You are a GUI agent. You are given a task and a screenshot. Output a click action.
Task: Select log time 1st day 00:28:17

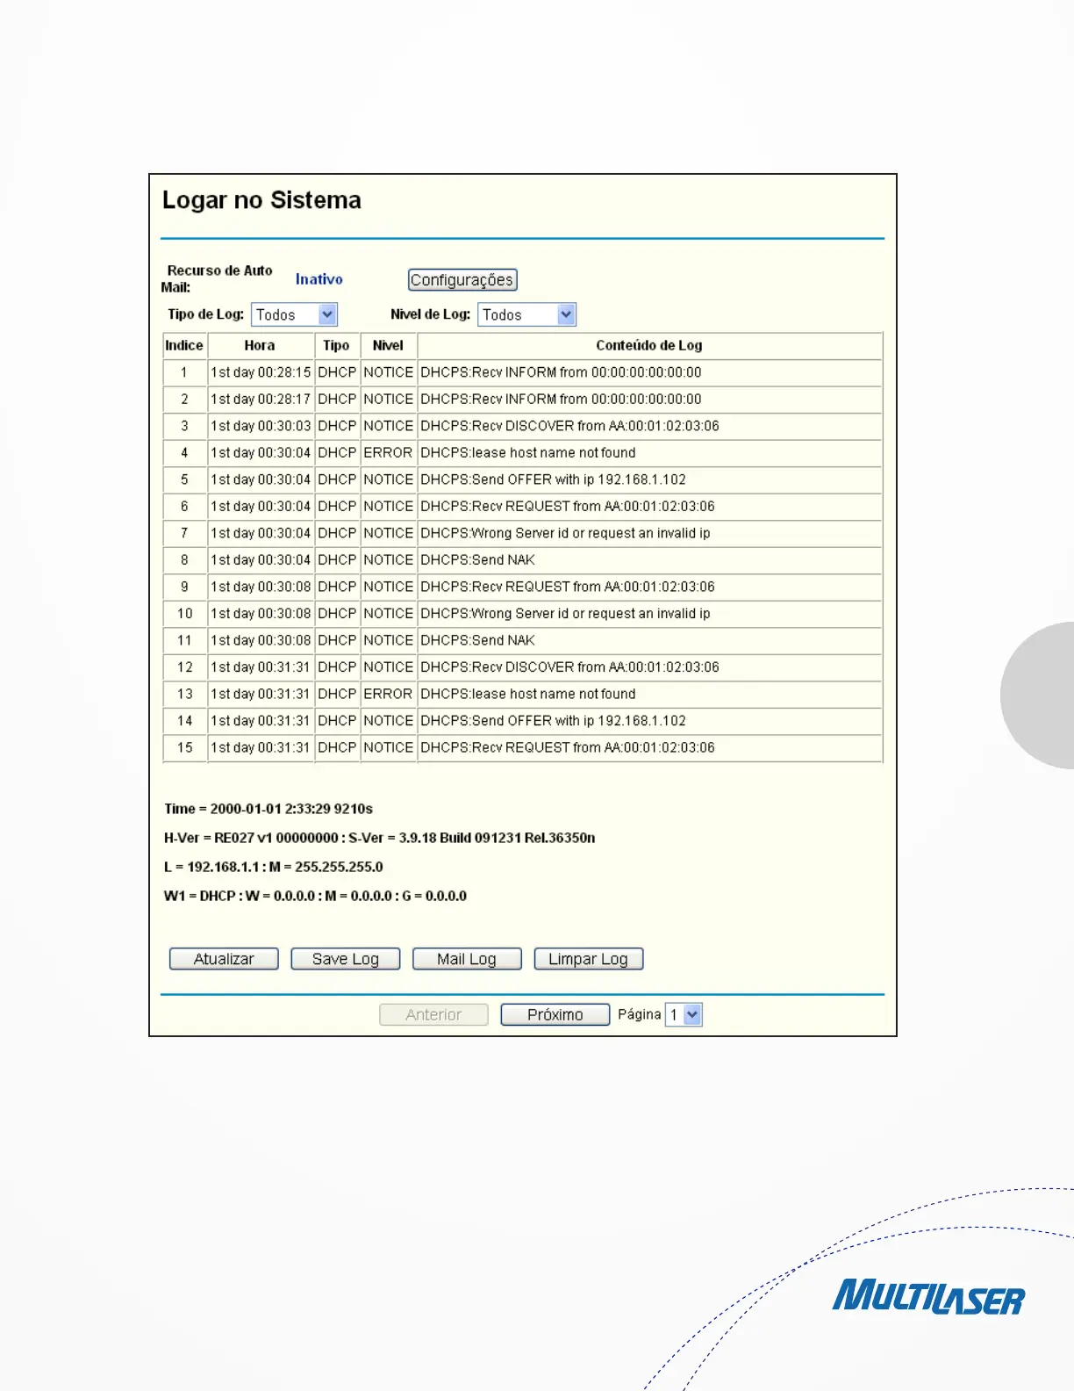click(261, 399)
